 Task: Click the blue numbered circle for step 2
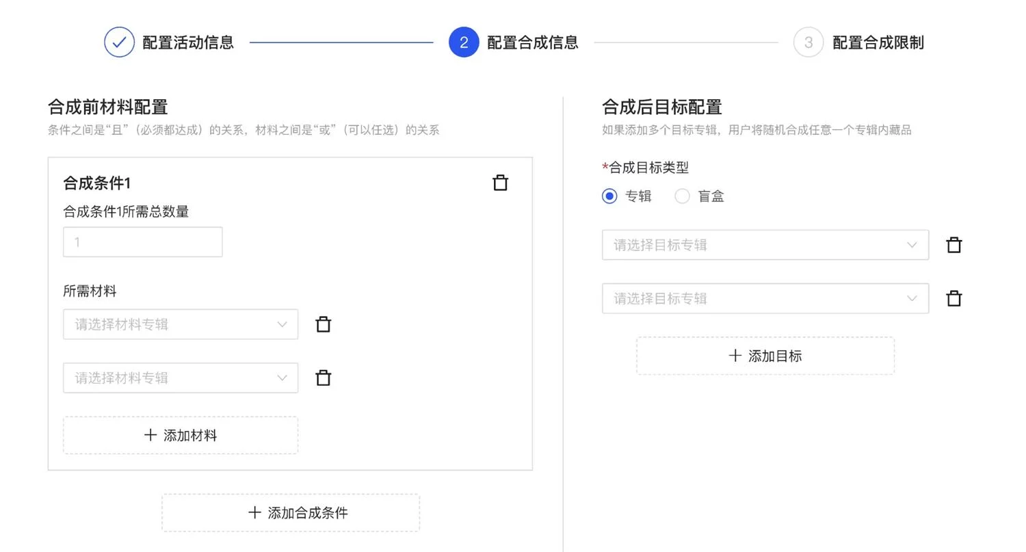tap(464, 42)
